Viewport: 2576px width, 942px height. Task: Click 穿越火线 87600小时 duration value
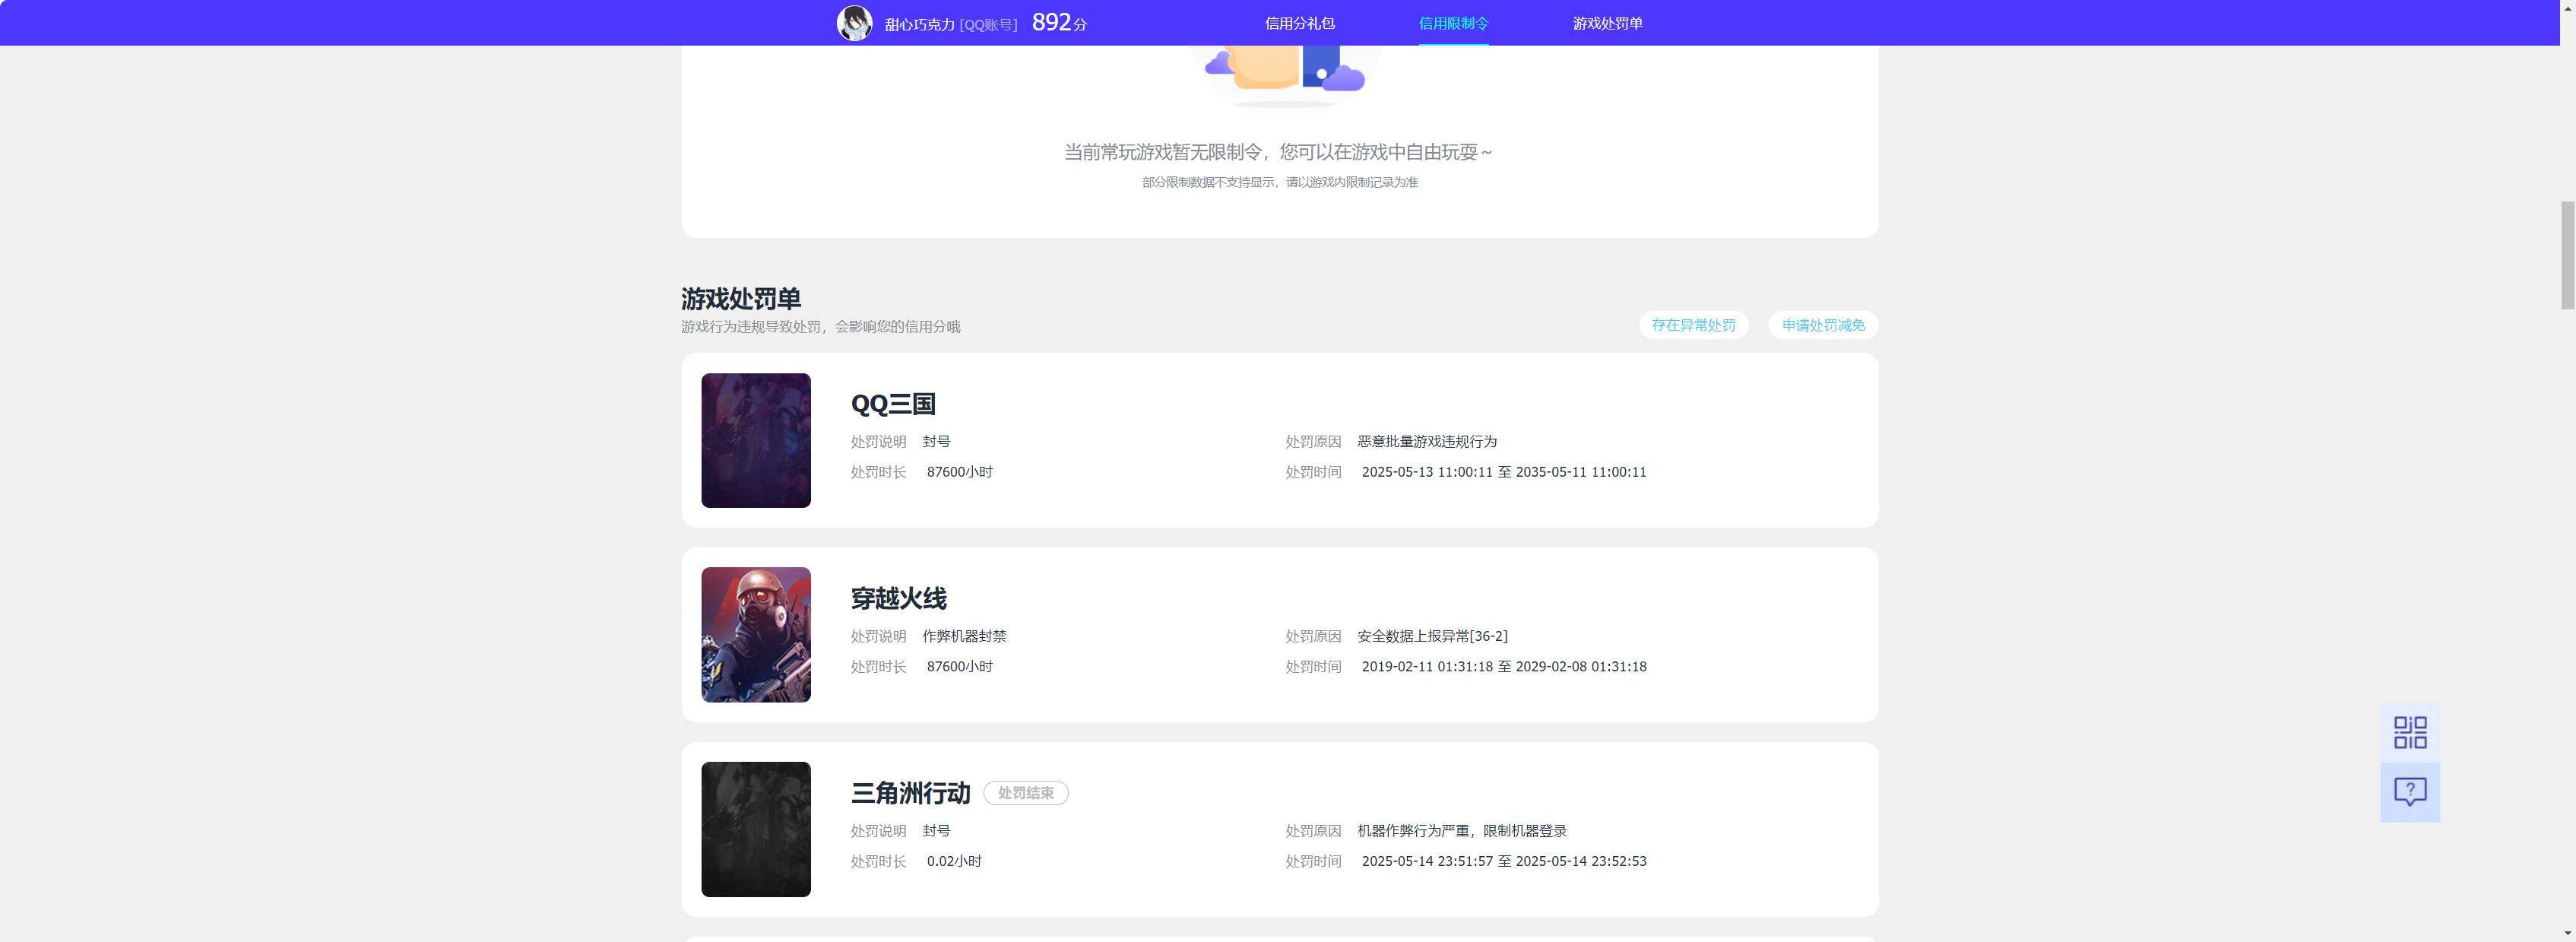[959, 666]
